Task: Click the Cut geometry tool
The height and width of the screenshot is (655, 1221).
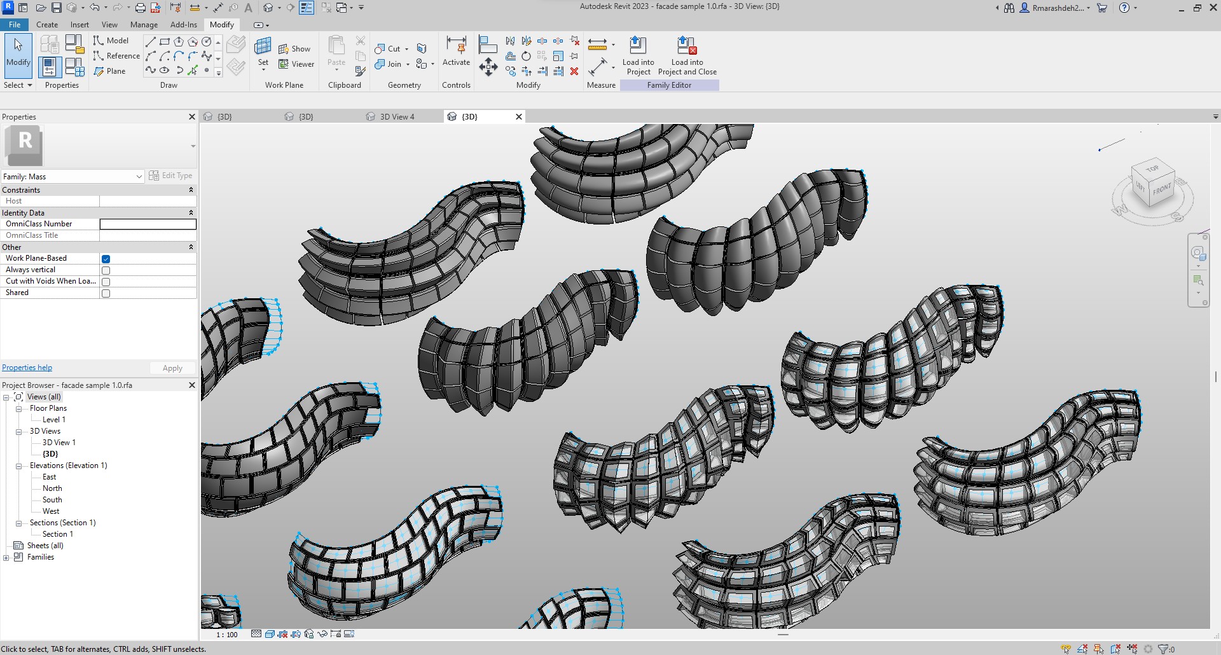Action: tap(388, 49)
